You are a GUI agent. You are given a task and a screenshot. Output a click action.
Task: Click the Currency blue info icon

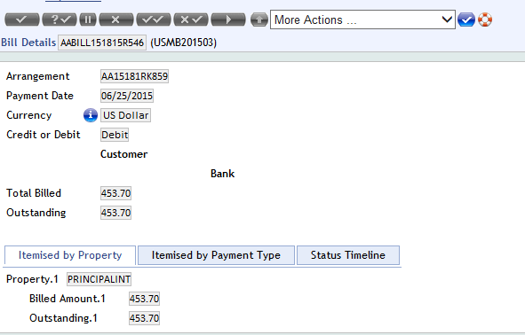[x=91, y=115]
